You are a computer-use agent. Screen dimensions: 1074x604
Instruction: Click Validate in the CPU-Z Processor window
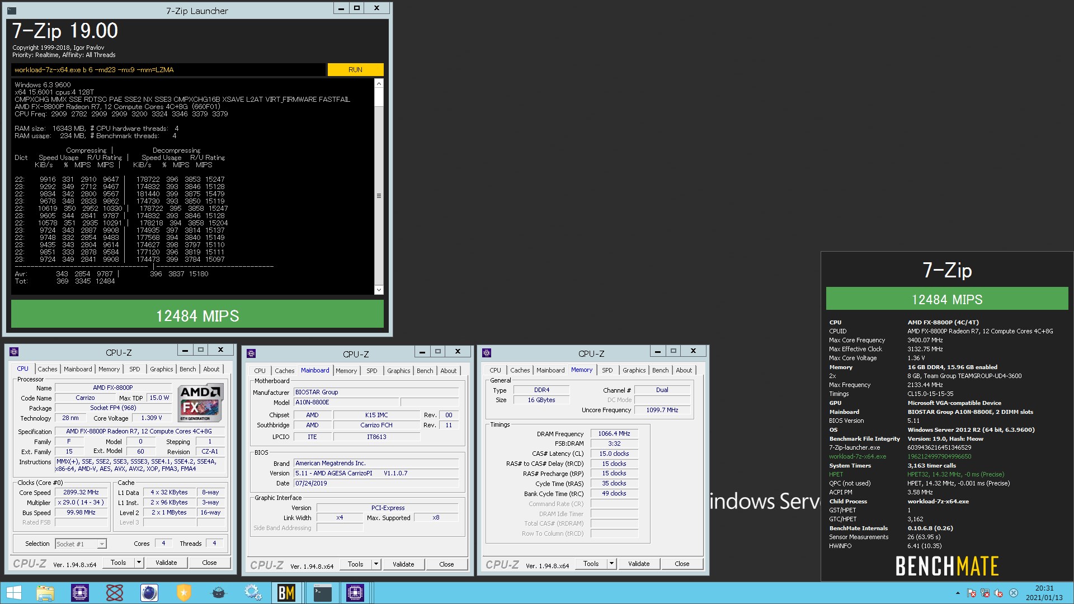coord(166,563)
